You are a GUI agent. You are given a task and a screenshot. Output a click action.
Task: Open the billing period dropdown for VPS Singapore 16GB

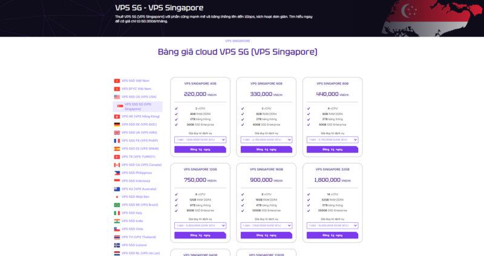pos(266,225)
